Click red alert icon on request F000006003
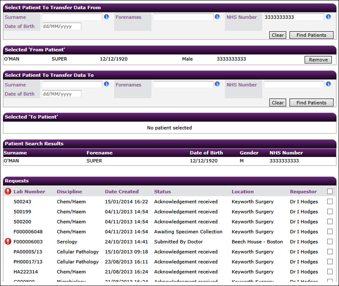Image resolution: width=339 pixels, height=286 pixels. 8,241
